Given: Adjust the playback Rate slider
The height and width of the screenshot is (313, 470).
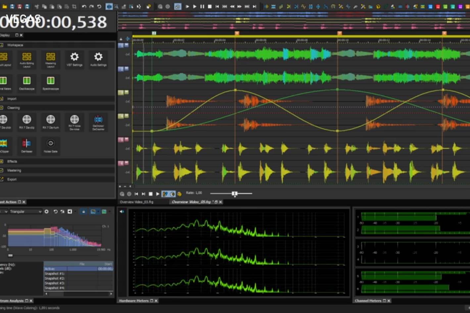Looking at the screenshot, I should [x=235, y=194].
